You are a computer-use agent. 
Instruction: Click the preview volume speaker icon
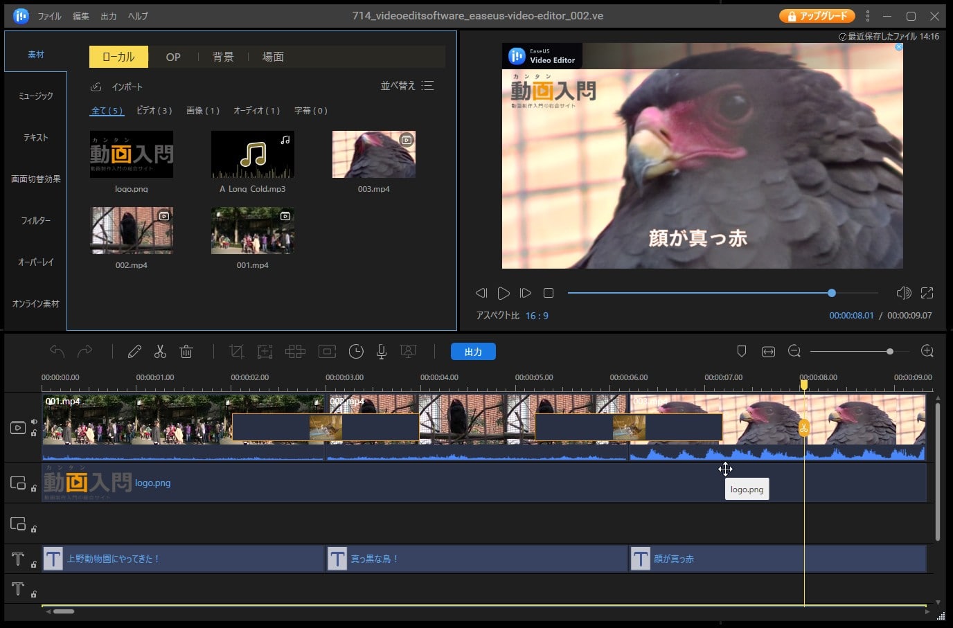(x=904, y=293)
